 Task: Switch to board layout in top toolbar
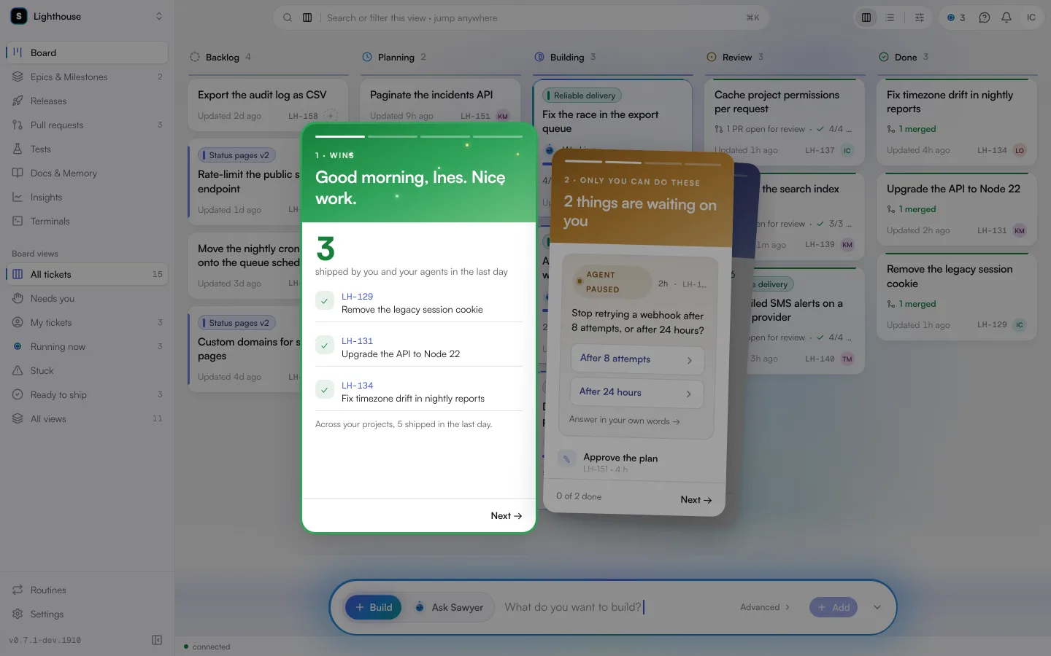pos(866,17)
